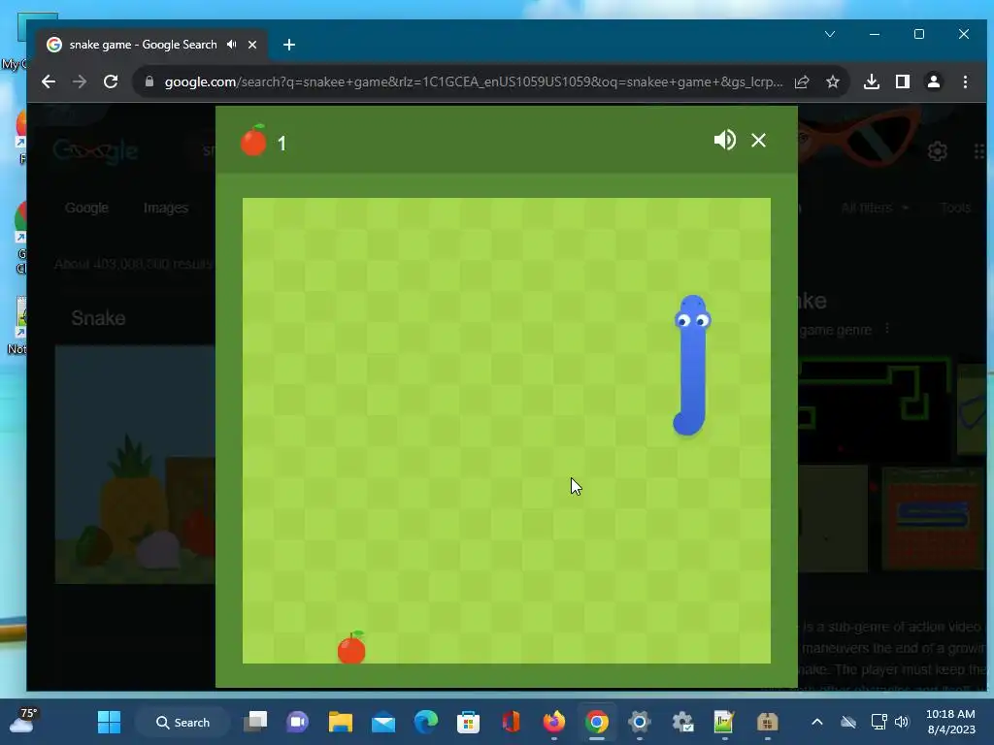Open the brown package taskbar app
The height and width of the screenshot is (745, 994).
coord(767,722)
